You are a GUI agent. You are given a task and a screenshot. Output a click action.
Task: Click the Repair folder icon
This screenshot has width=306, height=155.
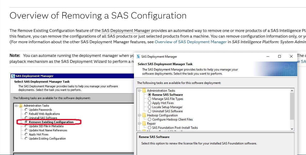click(x=144, y=124)
